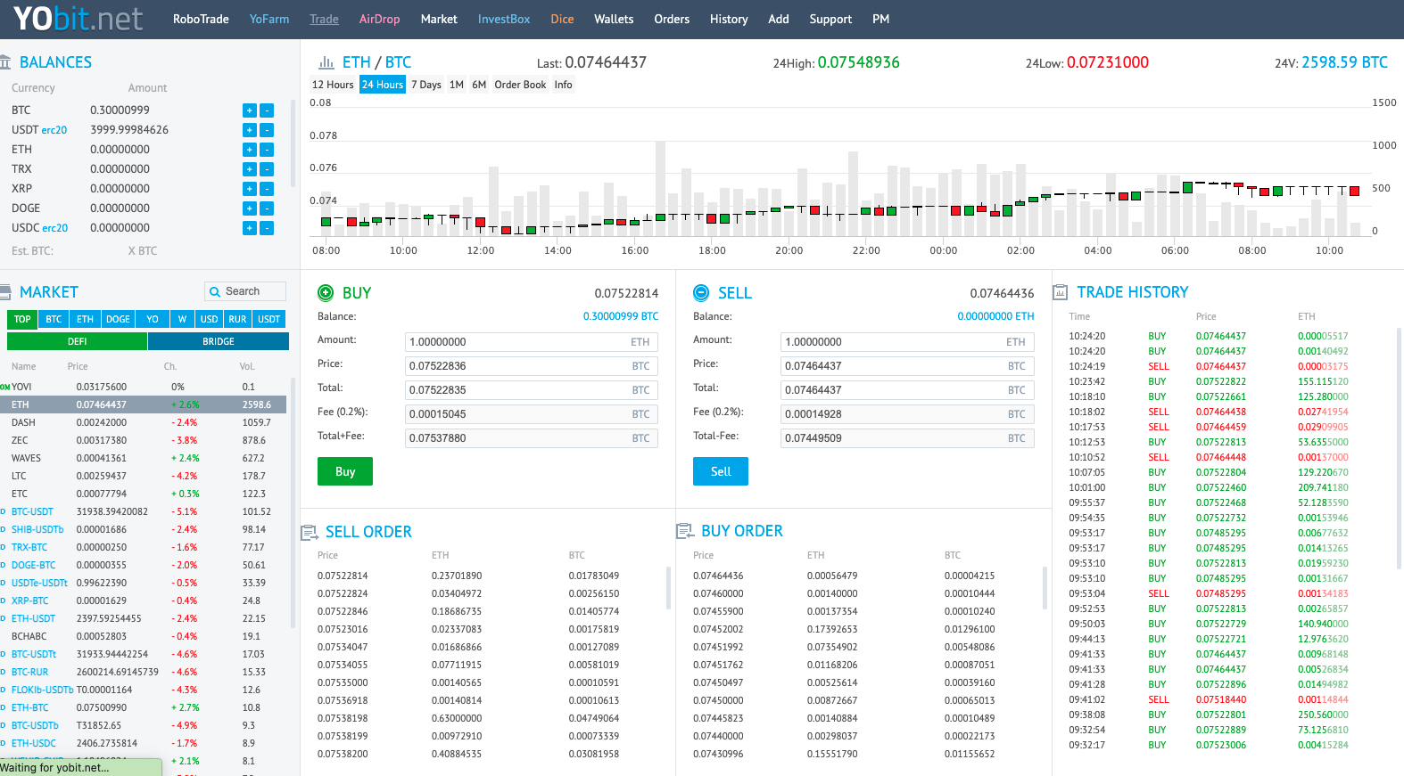This screenshot has width=1404, height=776.
Task: Select the USDT market tab
Action: click(x=269, y=319)
